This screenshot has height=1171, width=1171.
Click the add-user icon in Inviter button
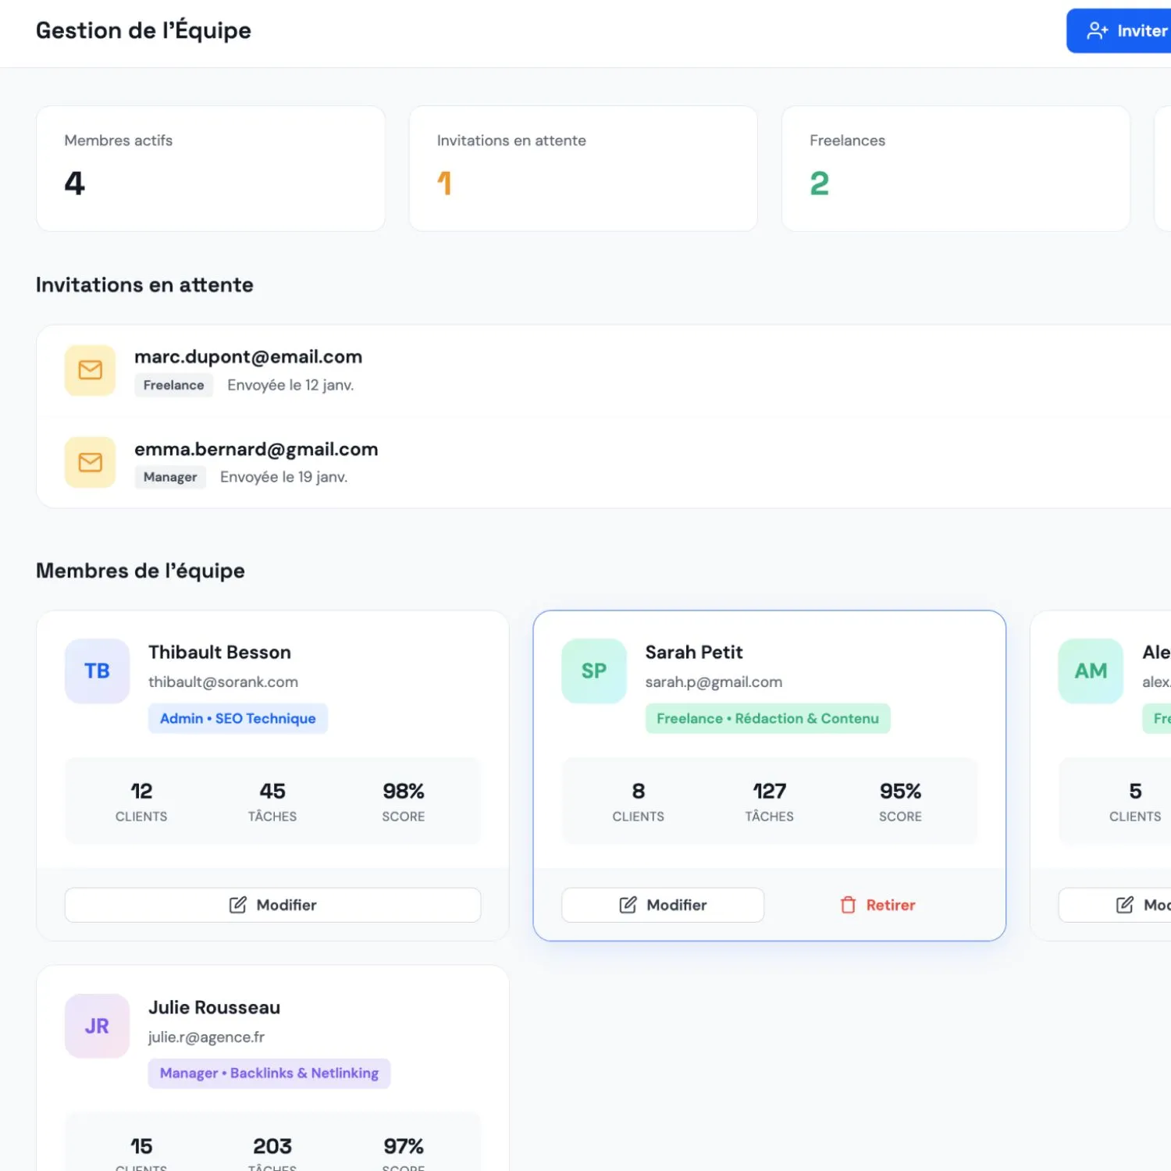tap(1097, 31)
